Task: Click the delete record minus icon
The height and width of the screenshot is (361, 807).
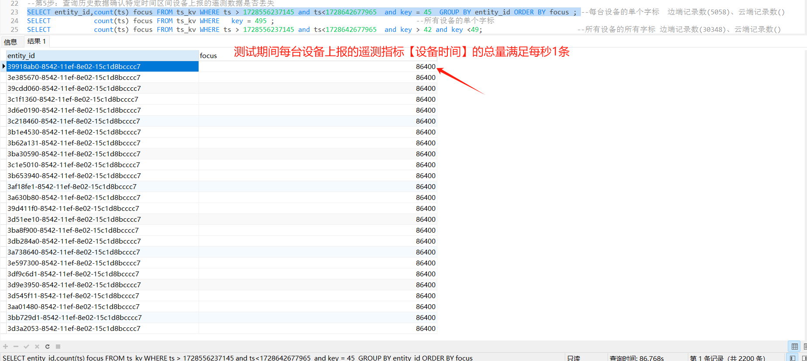Action: point(16,347)
